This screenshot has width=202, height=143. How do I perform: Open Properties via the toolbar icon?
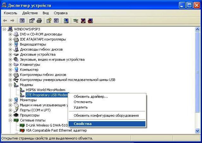pyautogui.click(x=32, y=21)
